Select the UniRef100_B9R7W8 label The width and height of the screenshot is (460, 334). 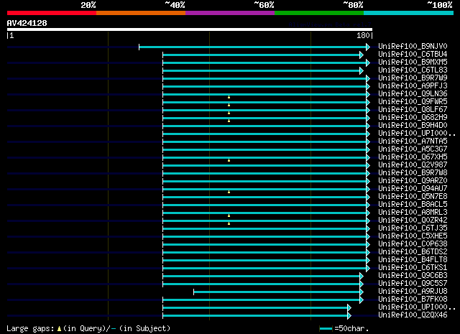click(x=413, y=172)
